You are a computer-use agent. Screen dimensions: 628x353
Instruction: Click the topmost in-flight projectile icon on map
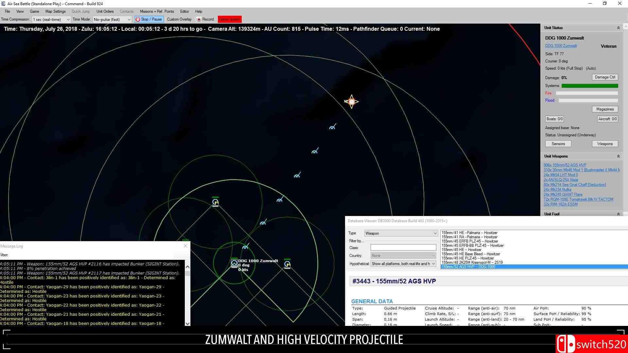pos(332,127)
